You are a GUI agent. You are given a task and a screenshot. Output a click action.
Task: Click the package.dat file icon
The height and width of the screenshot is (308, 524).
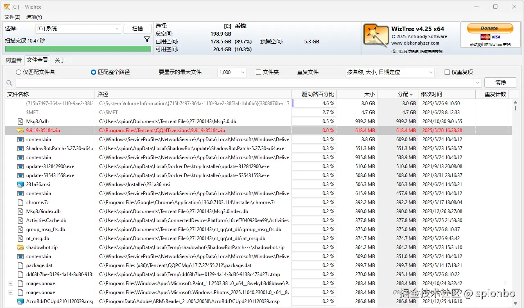pos(20,265)
